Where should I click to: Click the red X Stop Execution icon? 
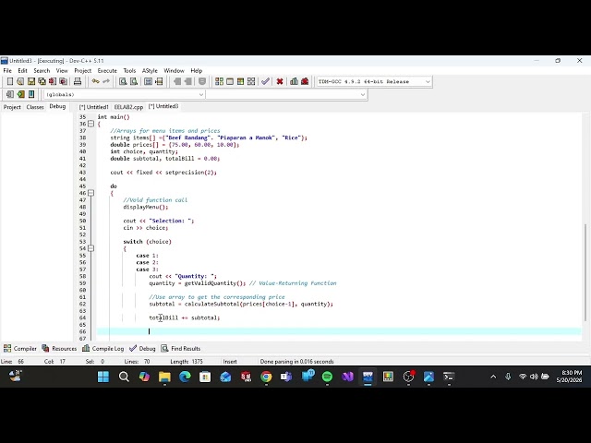coord(280,81)
